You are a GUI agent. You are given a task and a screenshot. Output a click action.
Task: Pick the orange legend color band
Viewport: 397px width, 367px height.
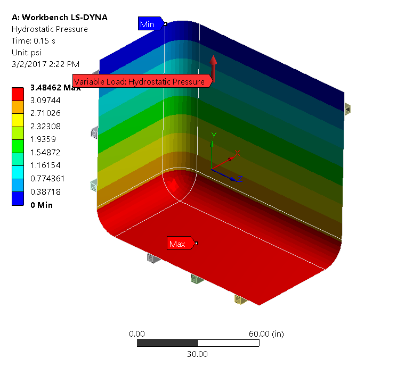(x=18, y=107)
